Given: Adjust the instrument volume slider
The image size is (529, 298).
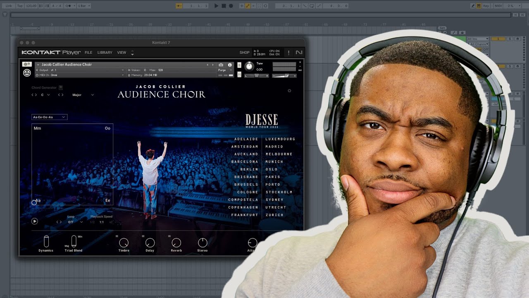Looking at the screenshot, I should (284, 76).
